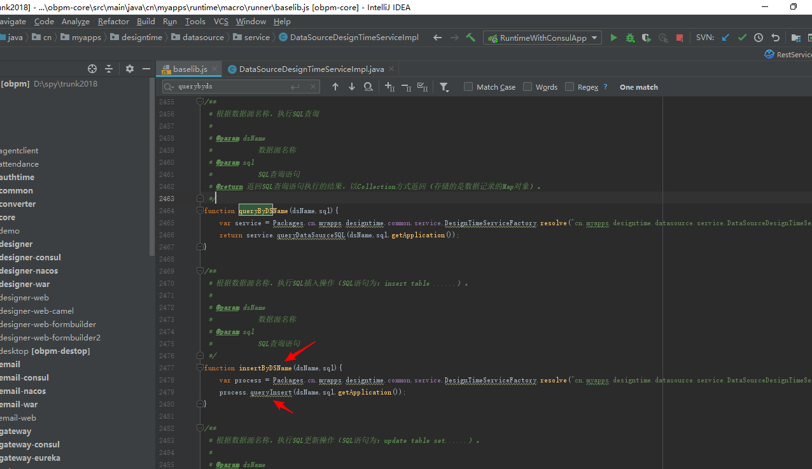Viewport: 812px width, 469px height.
Task: Navigate forward with the right arrow icon
Action: tap(454, 38)
